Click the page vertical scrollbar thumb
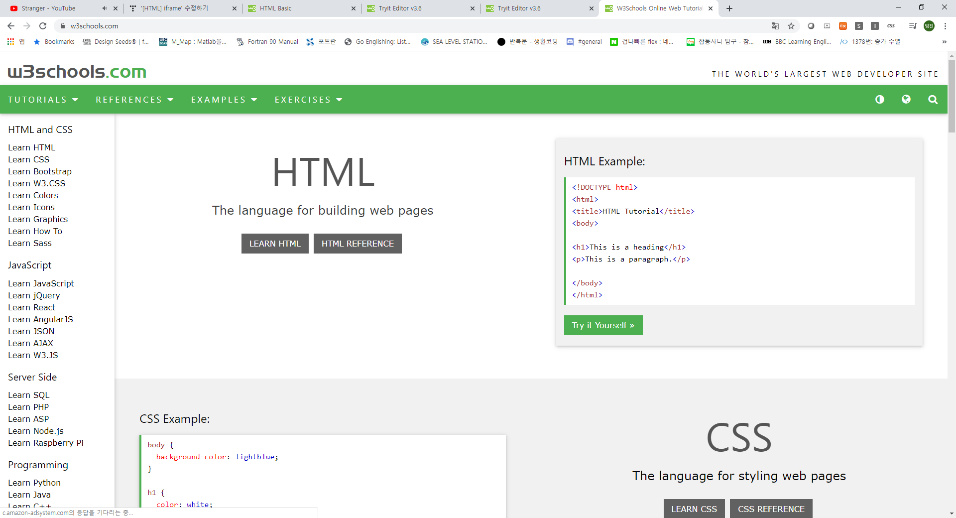This screenshot has width=956, height=518. coord(952,96)
